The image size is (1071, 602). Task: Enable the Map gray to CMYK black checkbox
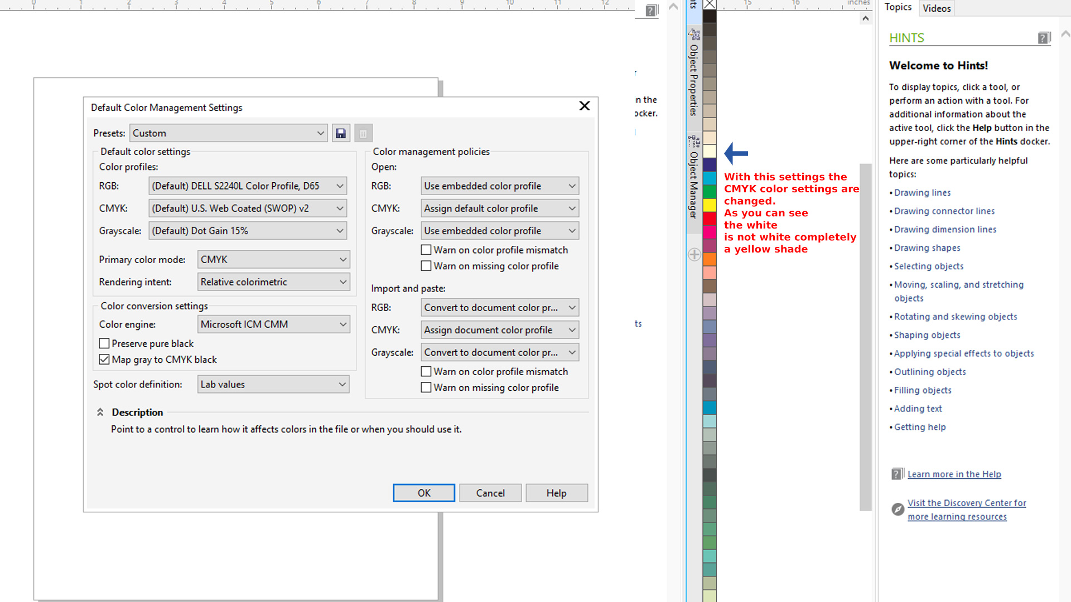click(x=103, y=360)
